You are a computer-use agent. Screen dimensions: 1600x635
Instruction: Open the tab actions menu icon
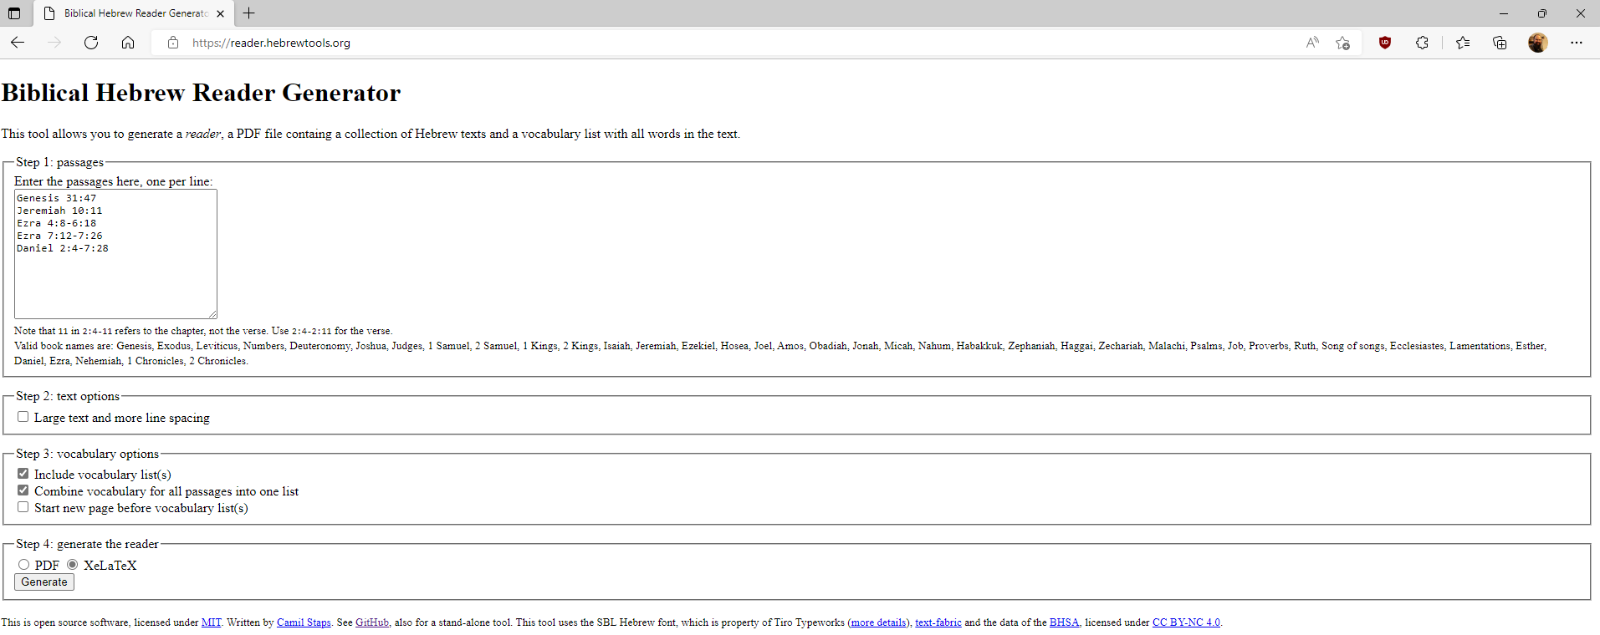tap(14, 13)
